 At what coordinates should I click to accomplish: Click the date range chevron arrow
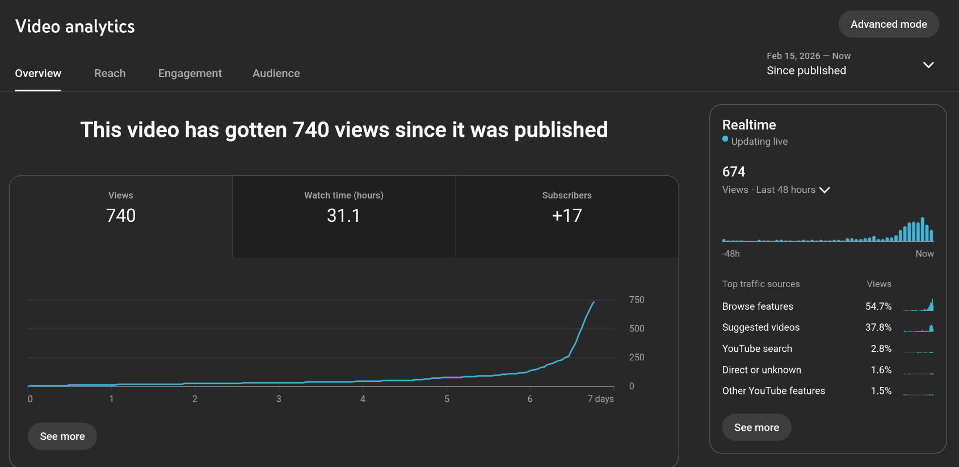point(928,65)
